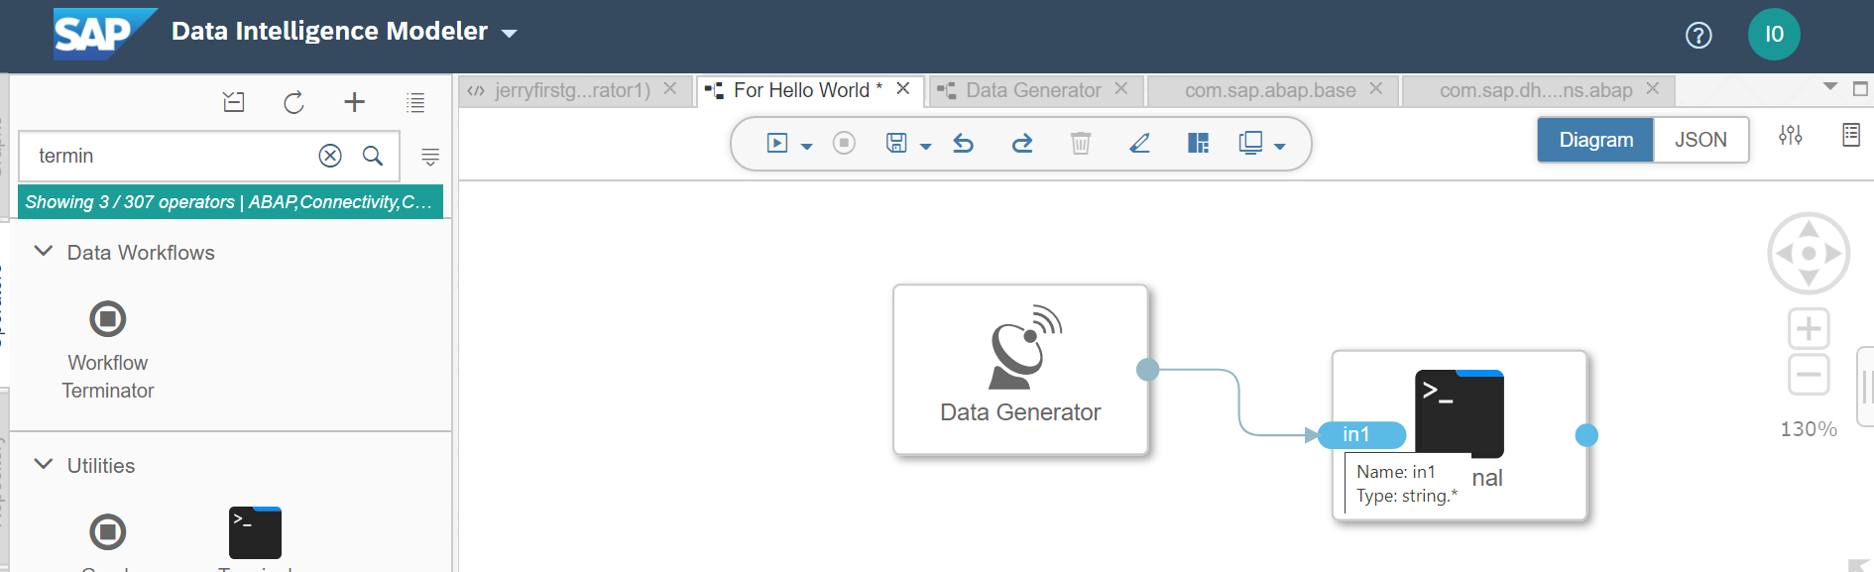
Task: Open the IO user avatar menu
Action: click(1774, 35)
